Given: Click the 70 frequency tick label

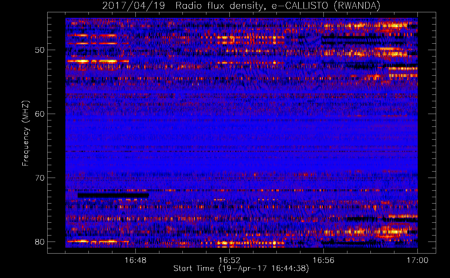Looking at the screenshot, I should tap(39, 178).
